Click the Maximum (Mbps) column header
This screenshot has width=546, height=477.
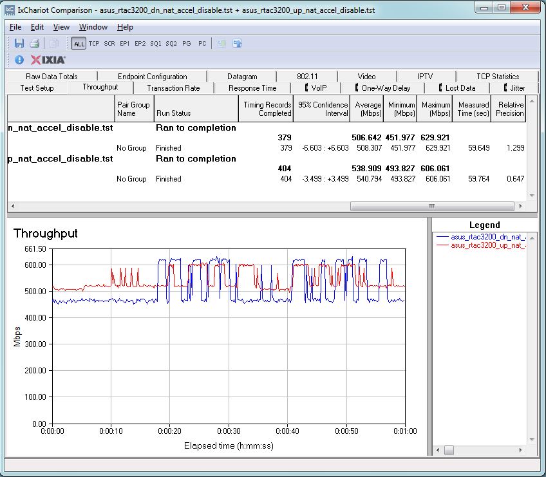click(435, 109)
